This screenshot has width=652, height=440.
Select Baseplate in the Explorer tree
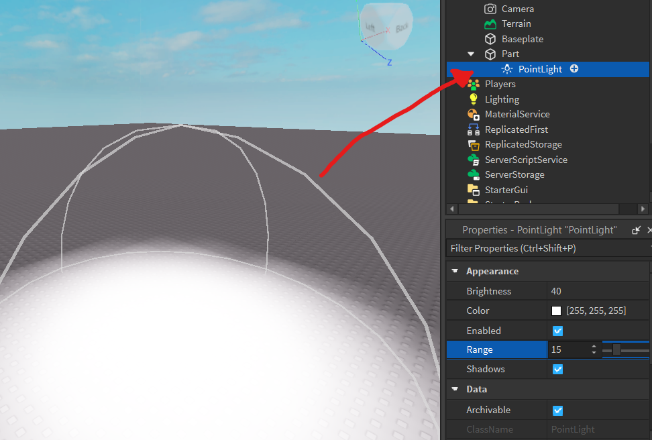[523, 39]
